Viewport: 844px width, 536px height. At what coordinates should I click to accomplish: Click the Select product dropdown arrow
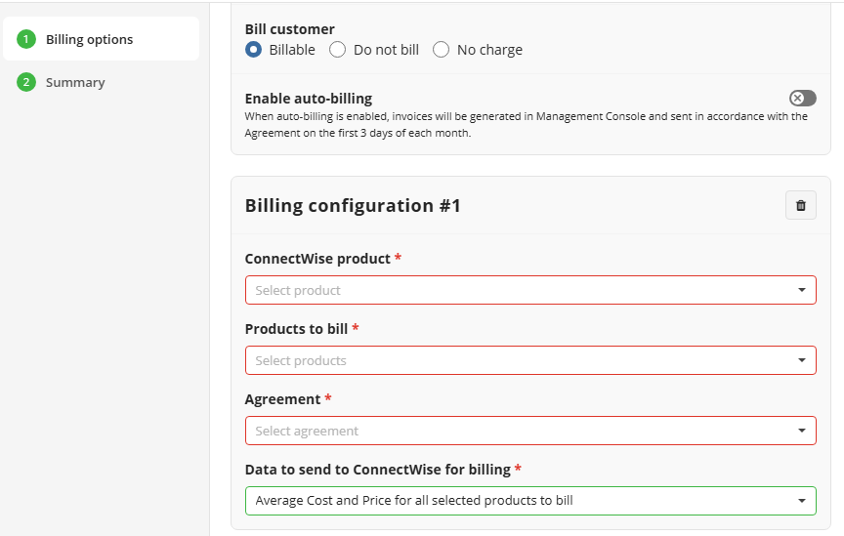pos(801,290)
